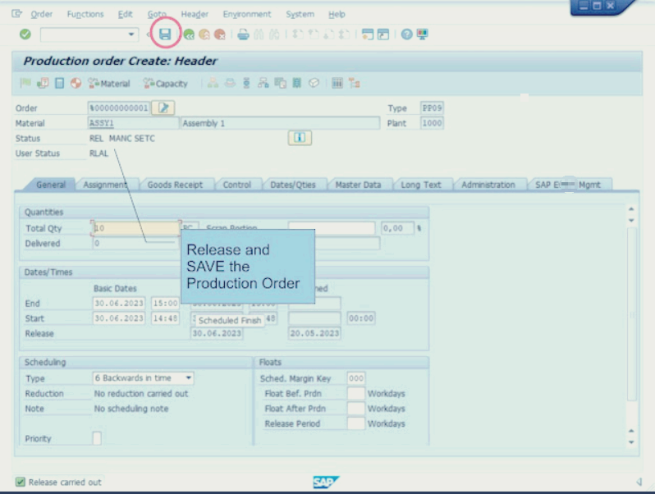This screenshot has width=655, height=494.
Task: Open the Help question-mark icon
Action: 406,34
